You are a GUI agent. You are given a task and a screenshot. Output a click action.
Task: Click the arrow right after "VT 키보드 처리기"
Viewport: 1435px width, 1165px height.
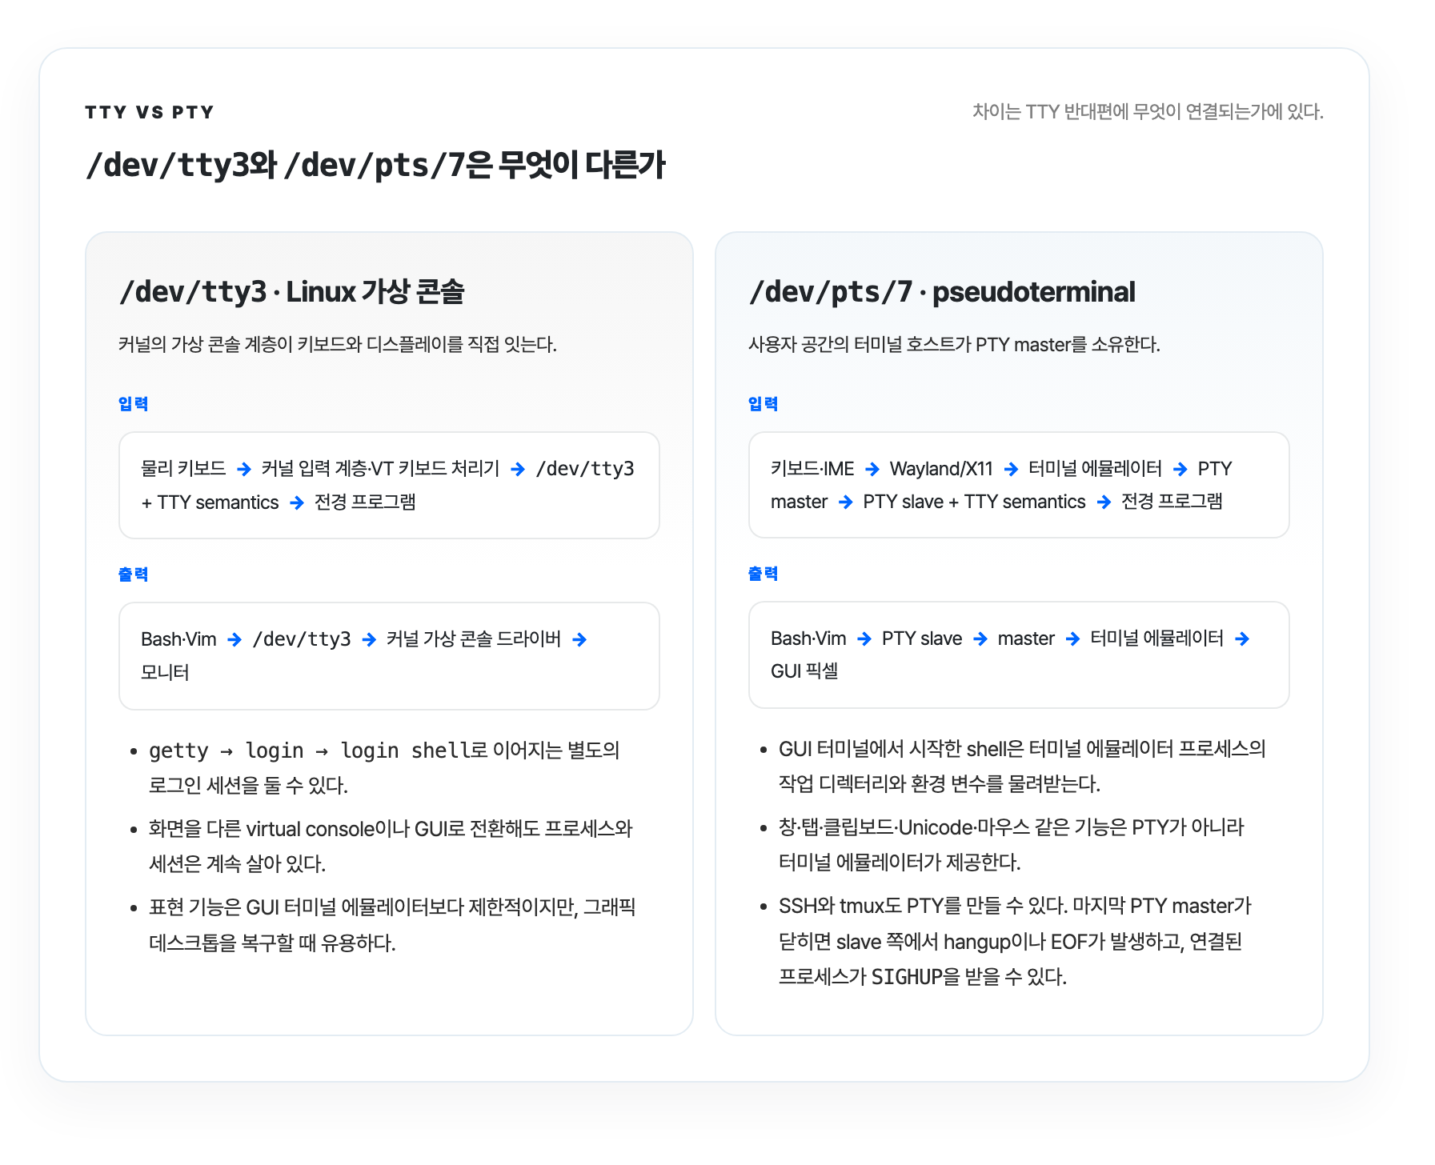518,469
